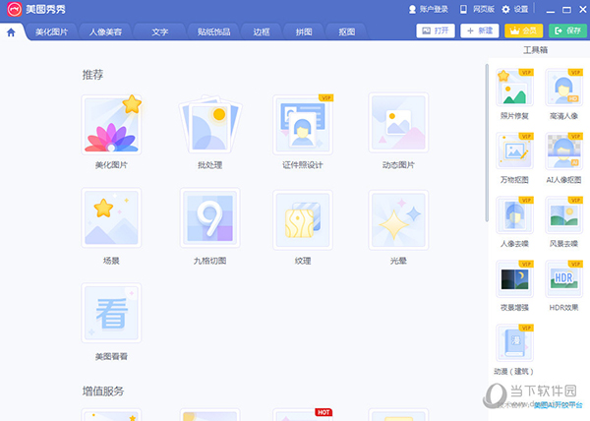Switch to the 人像美容 tab
The image size is (590, 421).
(104, 31)
